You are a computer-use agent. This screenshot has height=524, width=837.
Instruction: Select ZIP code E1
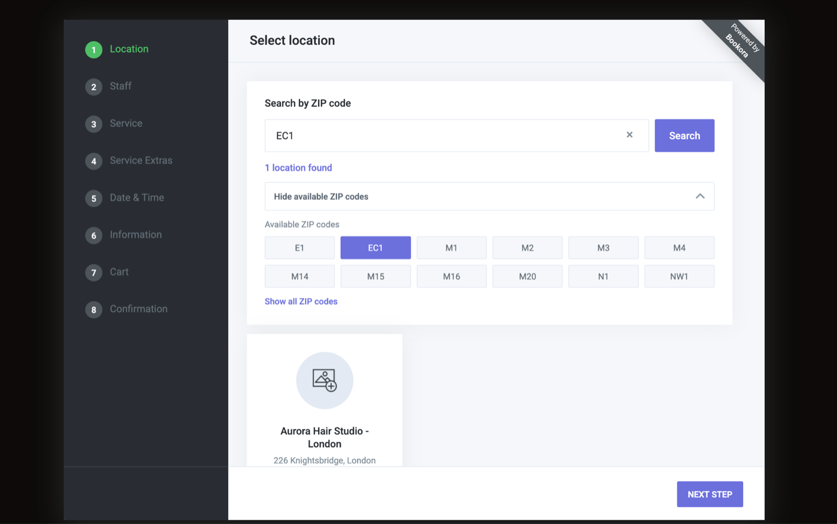pyautogui.click(x=300, y=248)
